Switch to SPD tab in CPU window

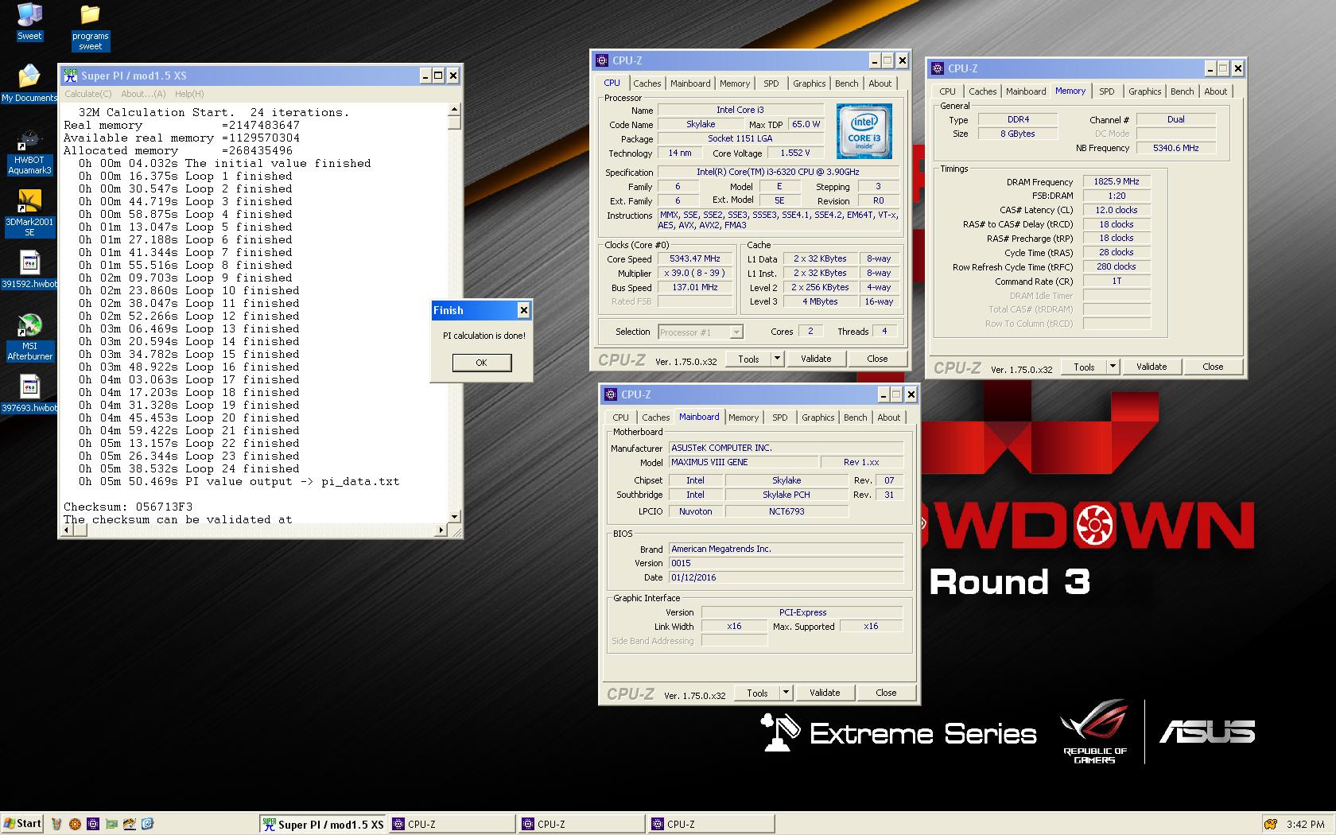click(x=771, y=83)
